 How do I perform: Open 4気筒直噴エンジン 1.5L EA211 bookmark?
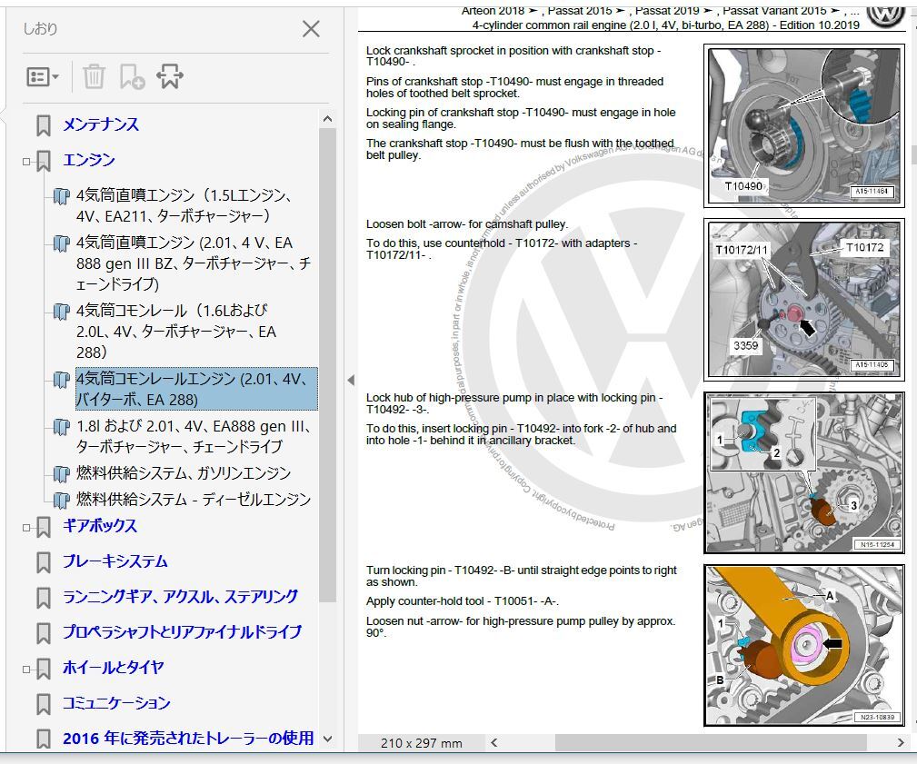click(184, 205)
